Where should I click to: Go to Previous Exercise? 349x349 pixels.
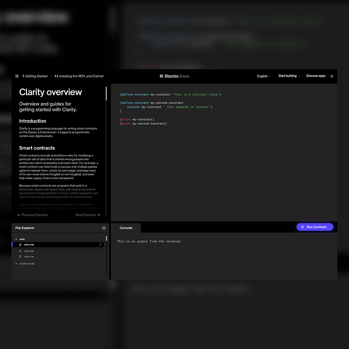click(x=32, y=215)
